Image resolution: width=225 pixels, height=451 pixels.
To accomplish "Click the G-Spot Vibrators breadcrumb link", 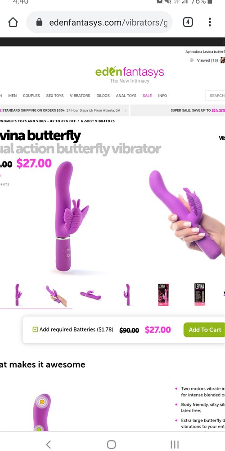I will (x=98, y=121).
